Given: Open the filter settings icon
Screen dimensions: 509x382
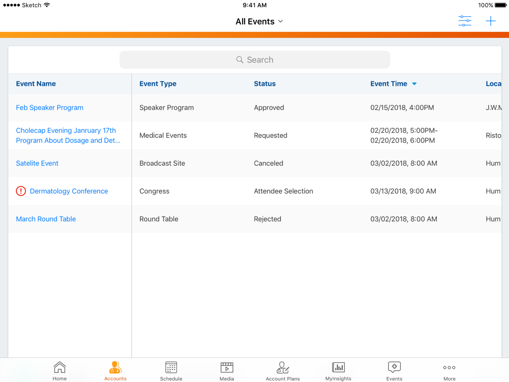Looking at the screenshot, I should 464,21.
